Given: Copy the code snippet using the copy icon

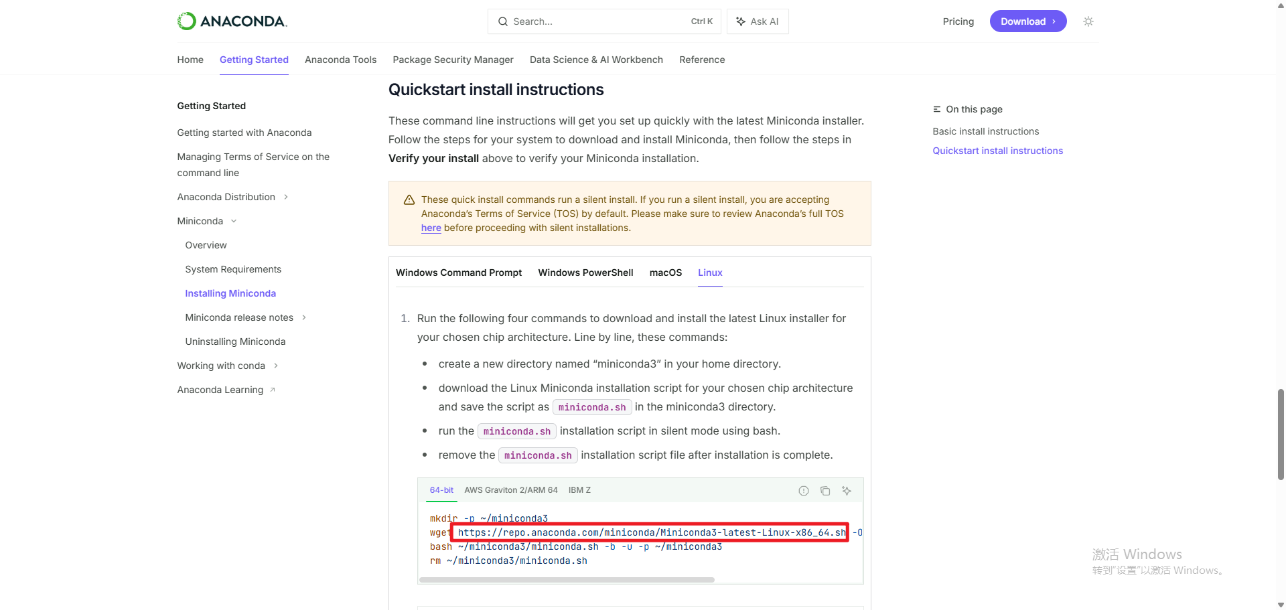Looking at the screenshot, I should pos(825,491).
